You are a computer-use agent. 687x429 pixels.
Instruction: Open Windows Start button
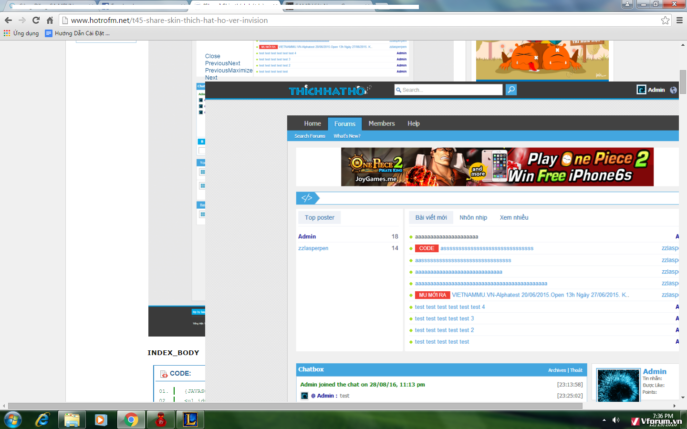click(x=12, y=420)
